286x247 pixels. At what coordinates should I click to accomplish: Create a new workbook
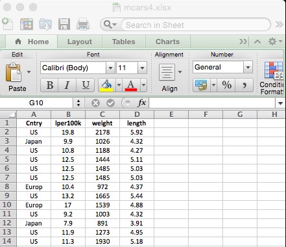8,24
